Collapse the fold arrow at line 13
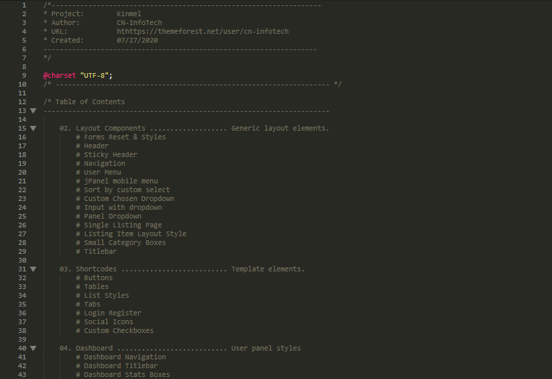 (x=33, y=111)
